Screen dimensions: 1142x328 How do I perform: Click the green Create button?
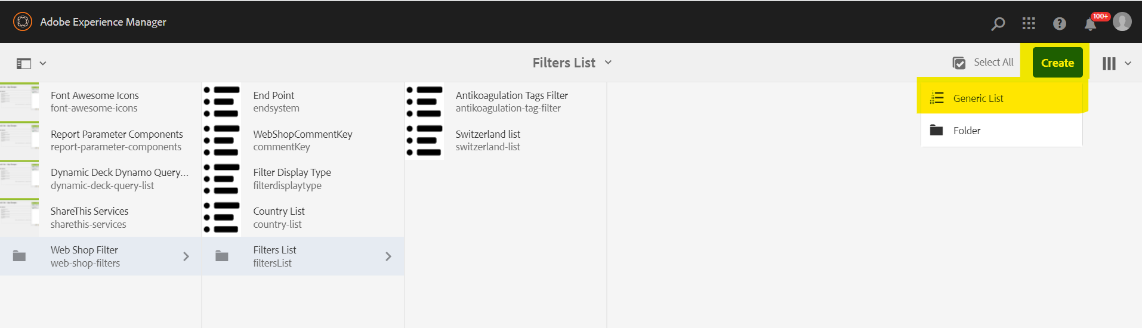[1057, 63]
